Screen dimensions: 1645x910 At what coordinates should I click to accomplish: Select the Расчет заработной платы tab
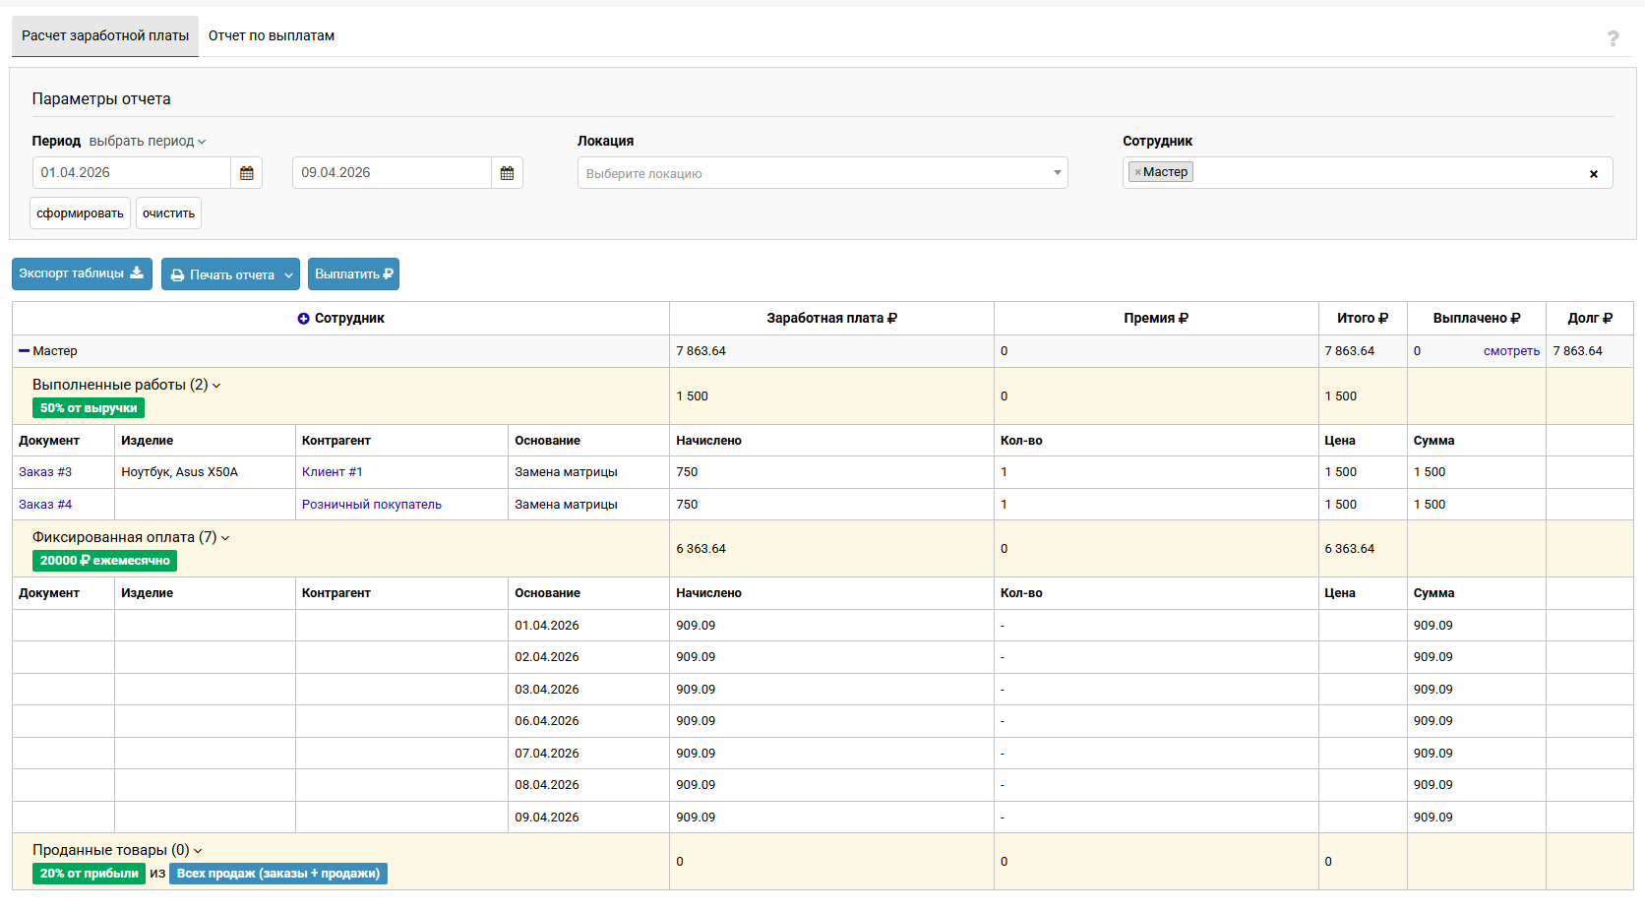point(105,36)
